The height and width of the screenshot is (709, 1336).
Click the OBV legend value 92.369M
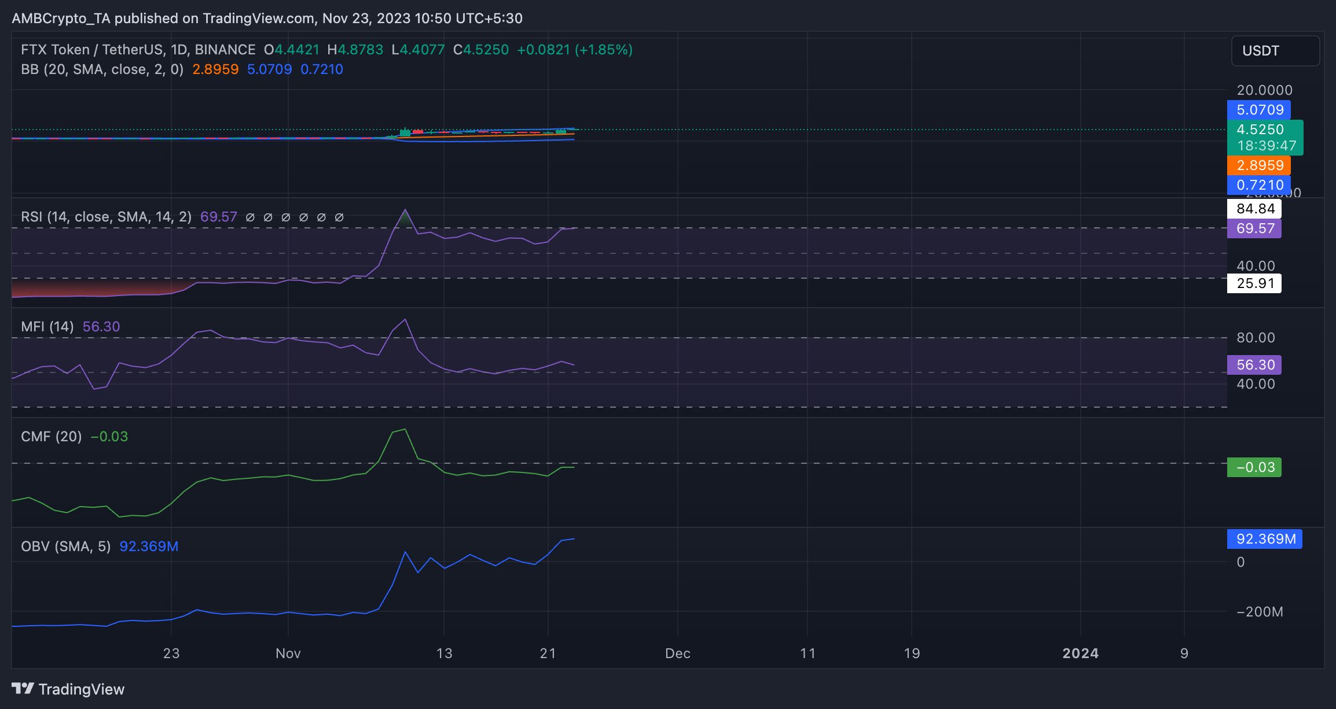click(x=149, y=546)
